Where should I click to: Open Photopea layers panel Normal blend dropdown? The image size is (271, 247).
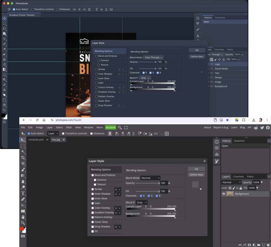tap(231, 182)
